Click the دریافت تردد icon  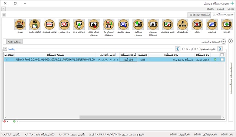[x=79, y=25]
